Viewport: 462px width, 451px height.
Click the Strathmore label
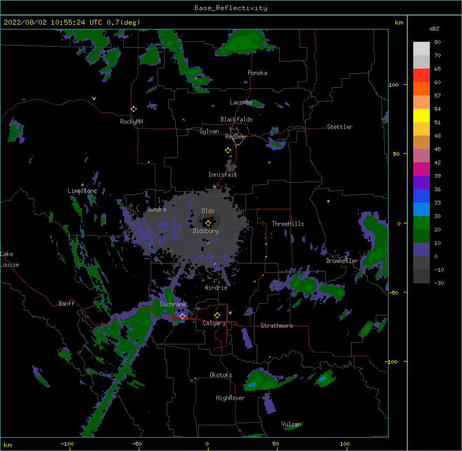pyautogui.click(x=277, y=326)
